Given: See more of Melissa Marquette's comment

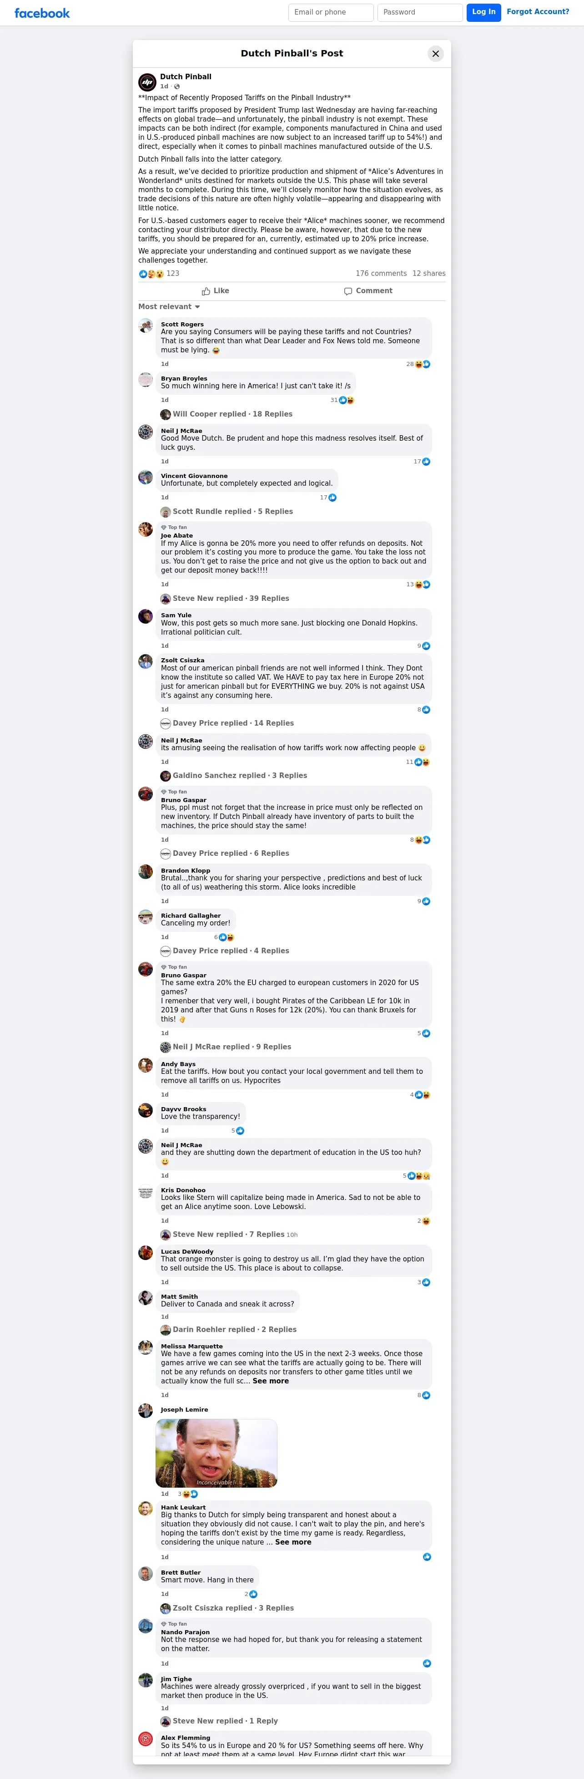Looking at the screenshot, I should coord(271,1381).
